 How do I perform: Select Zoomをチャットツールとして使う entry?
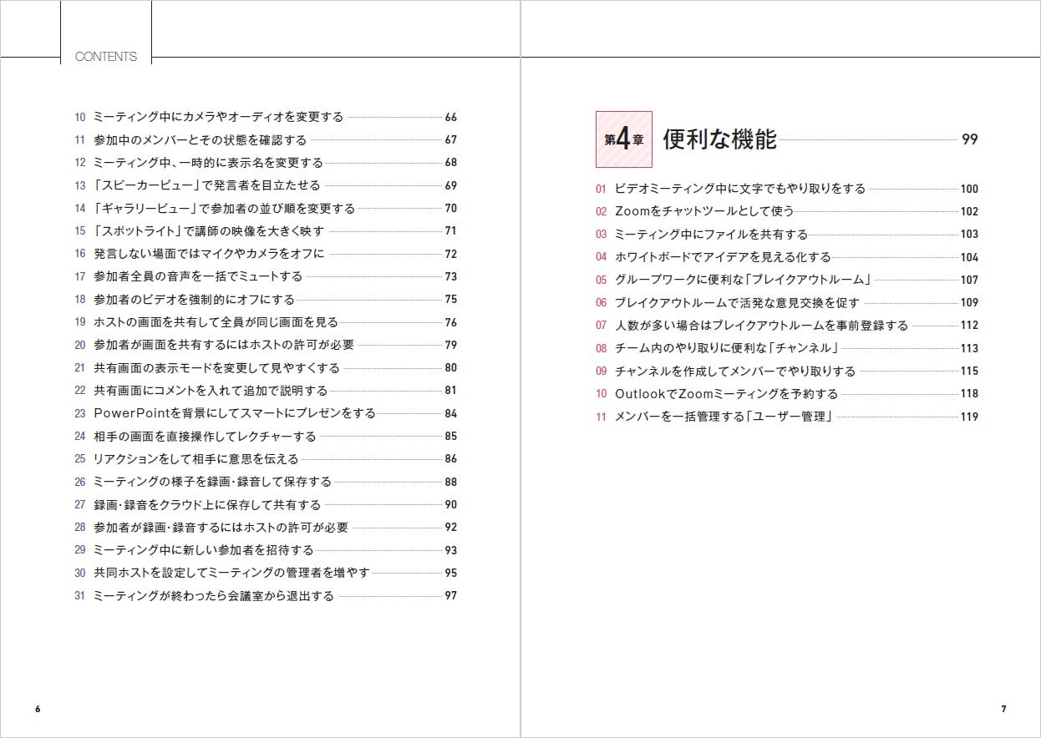point(704,212)
